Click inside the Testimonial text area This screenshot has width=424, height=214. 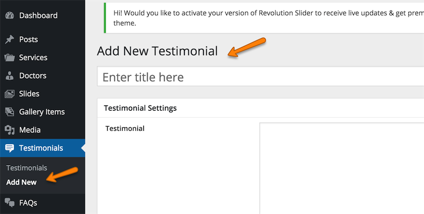[x=341, y=168]
